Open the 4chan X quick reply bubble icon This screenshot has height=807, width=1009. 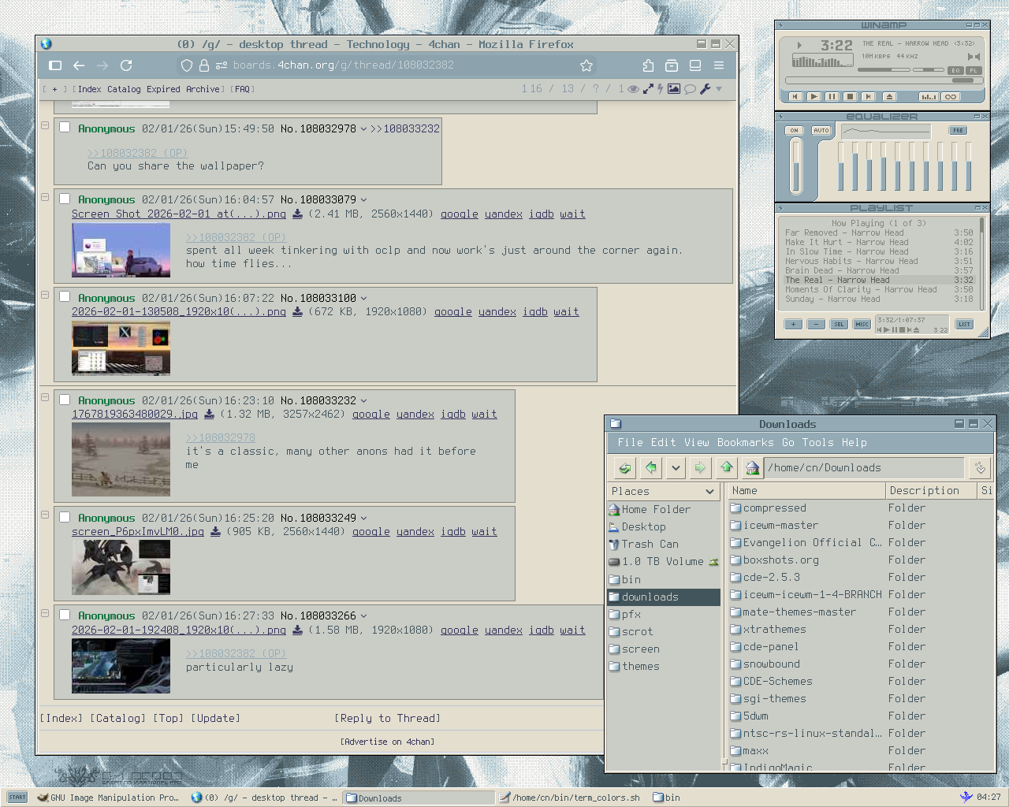coord(690,89)
